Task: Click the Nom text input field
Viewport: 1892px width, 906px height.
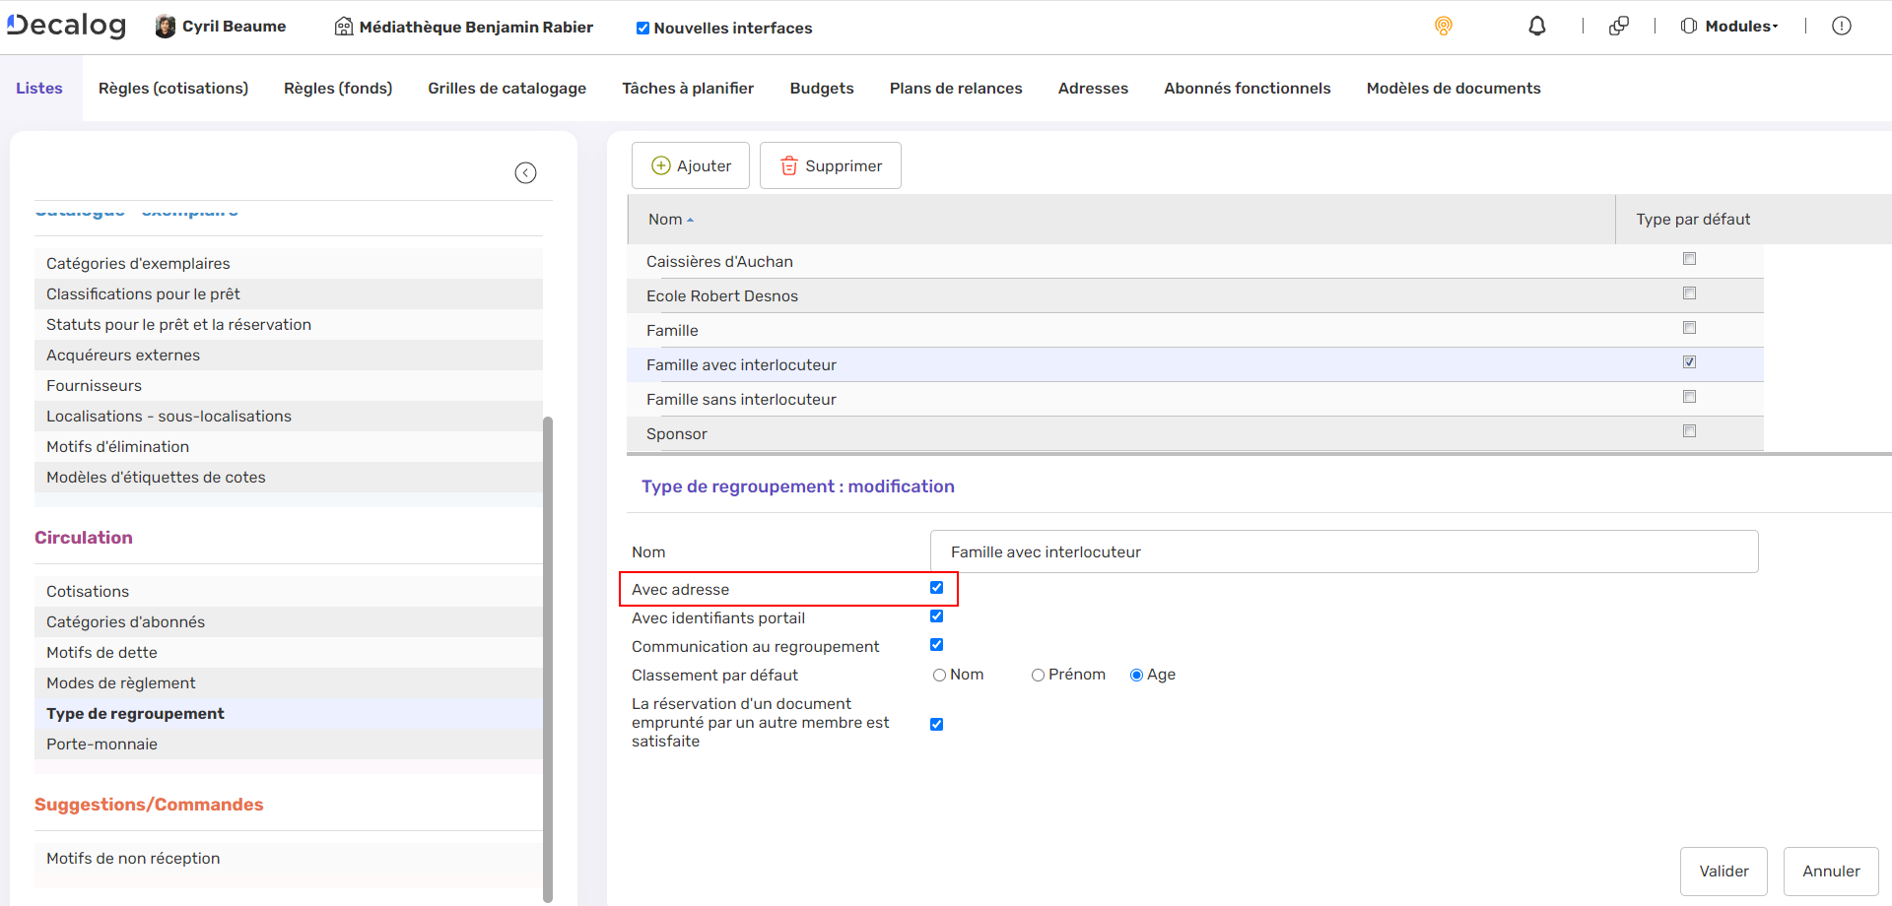Action: tap(1343, 552)
